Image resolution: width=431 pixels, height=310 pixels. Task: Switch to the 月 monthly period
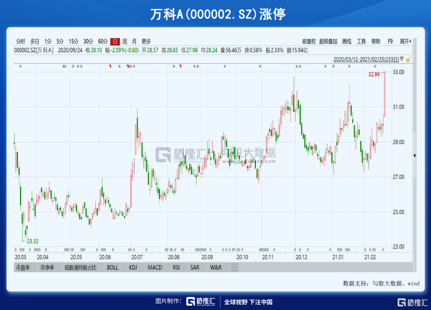[x=134, y=42]
